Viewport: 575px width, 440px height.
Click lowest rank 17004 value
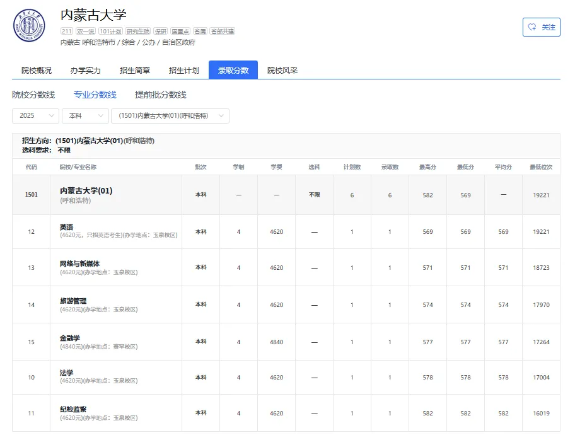pos(541,378)
